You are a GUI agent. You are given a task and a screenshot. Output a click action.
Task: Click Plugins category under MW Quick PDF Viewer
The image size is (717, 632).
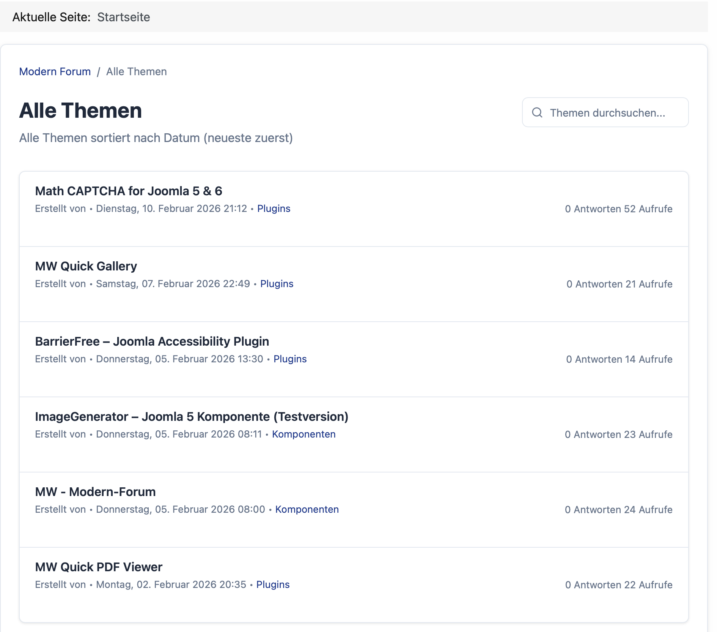273,585
